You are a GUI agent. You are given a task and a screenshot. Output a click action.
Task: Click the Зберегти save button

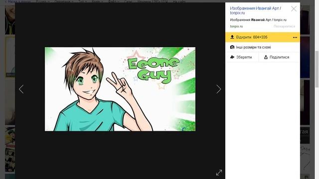242,57
